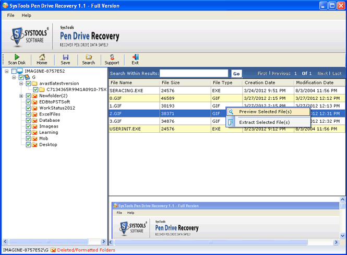This screenshot has height=255, width=347.
Task: Go to First results page
Action: coord(262,73)
